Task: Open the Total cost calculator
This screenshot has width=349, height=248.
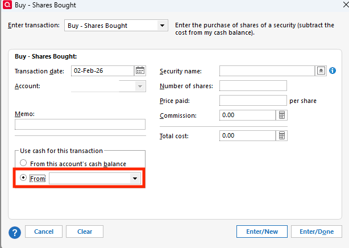Action: 281,136
